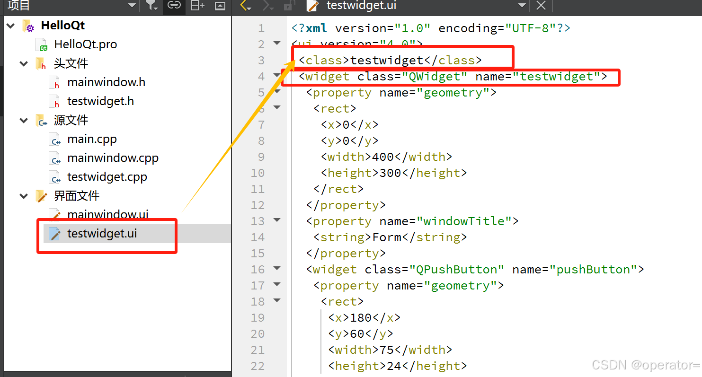Fold the QPushButton widget at line 16

coord(277,269)
